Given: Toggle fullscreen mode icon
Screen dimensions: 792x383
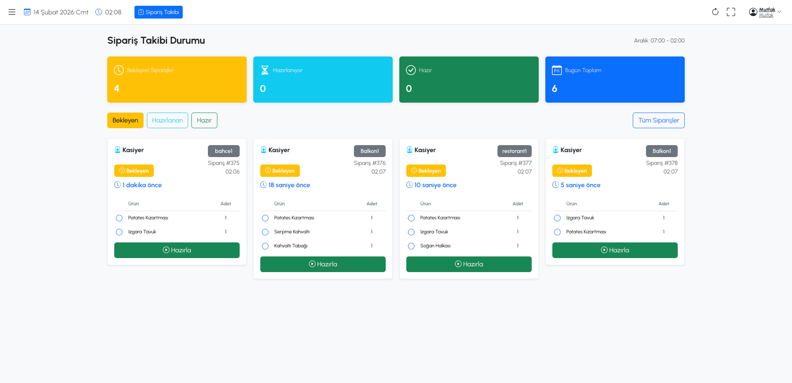Looking at the screenshot, I should coord(731,12).
